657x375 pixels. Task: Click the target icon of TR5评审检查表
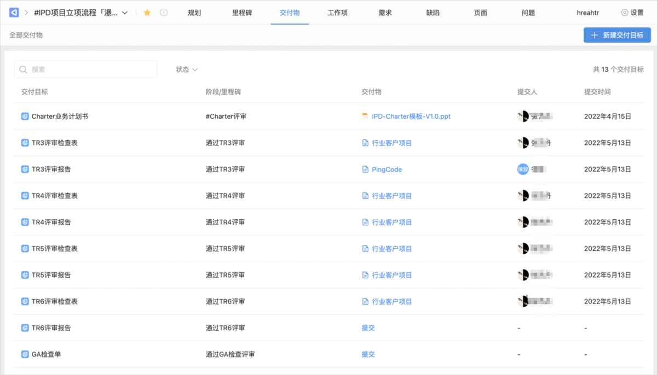click(x=25, y=249)
